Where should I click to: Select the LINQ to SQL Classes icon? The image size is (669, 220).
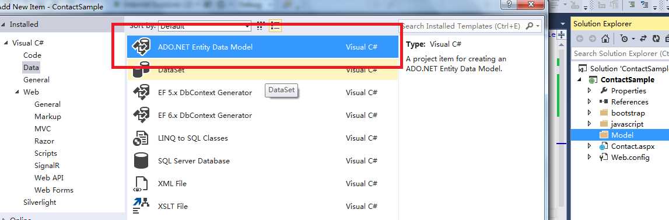141,138
